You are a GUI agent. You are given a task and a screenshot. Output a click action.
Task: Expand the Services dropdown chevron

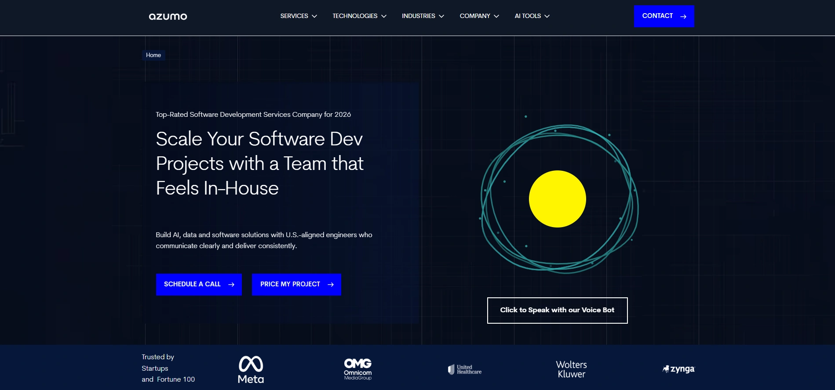[x=314, y=16]
